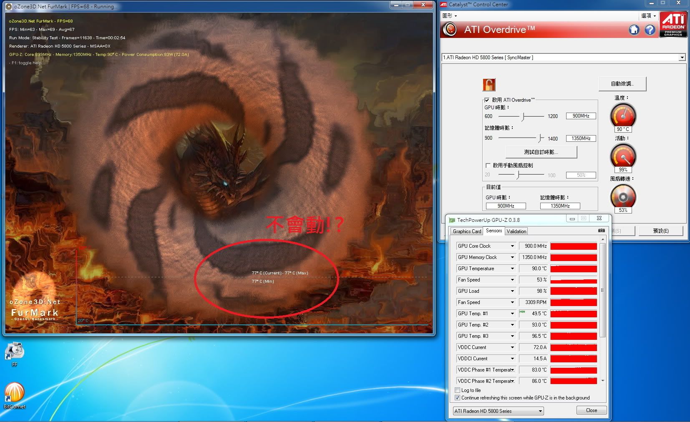
Task: Open the GPU Memory Clock sensor dropdown
Action: [x=512, y=257]
